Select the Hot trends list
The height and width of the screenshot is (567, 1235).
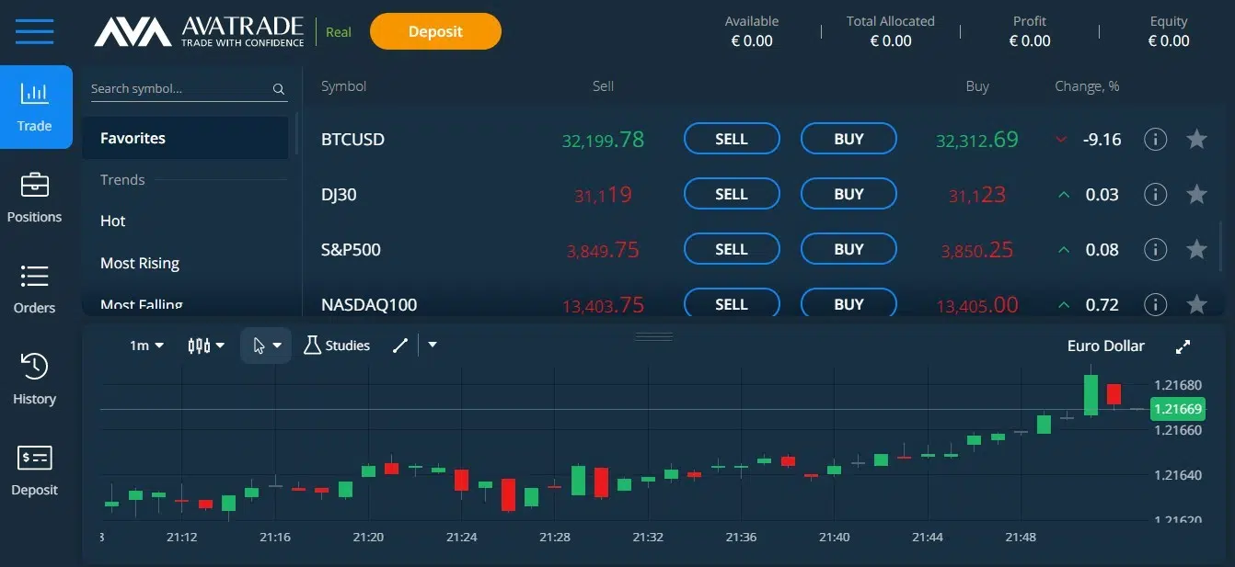[x=113, y=221]
